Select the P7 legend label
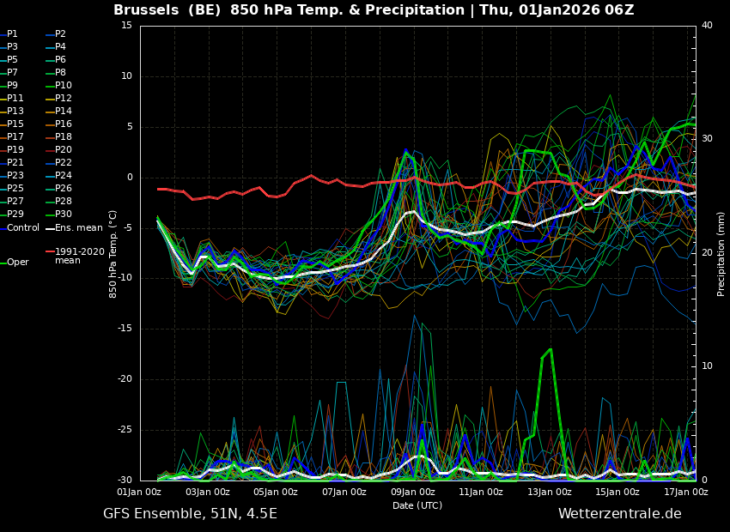730x532 pixels. tap(12, 73)
